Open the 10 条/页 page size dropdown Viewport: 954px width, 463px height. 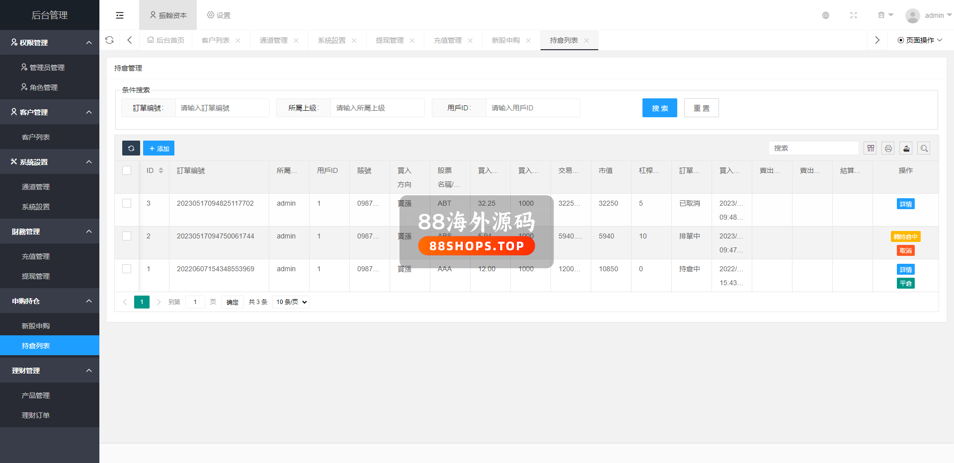tap(291, 302)
